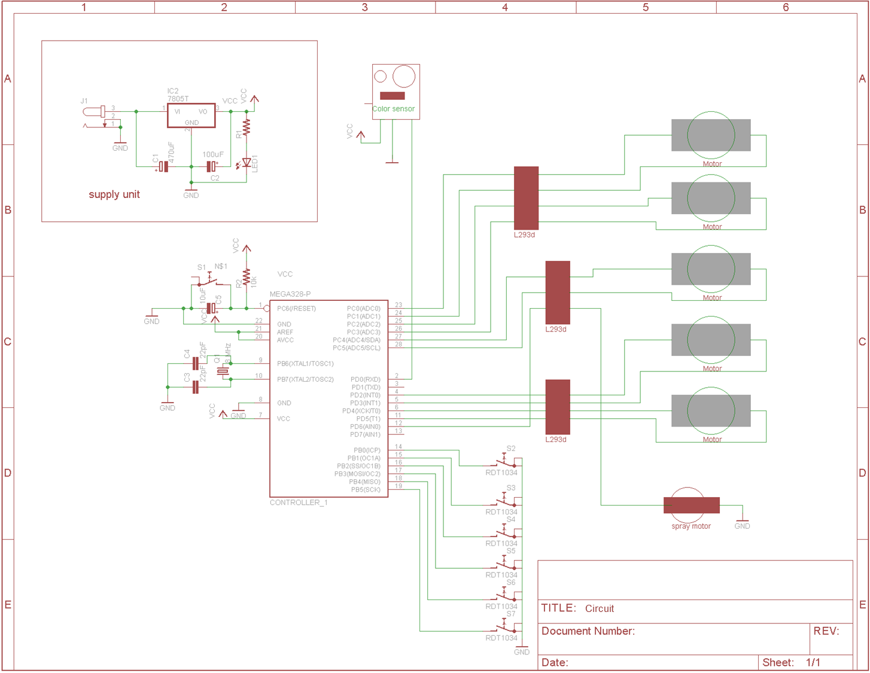This screenshot has height=673, width=870.
Task: Click the GND symbol beside the spray motor
Action: click(x=742, y=523)
